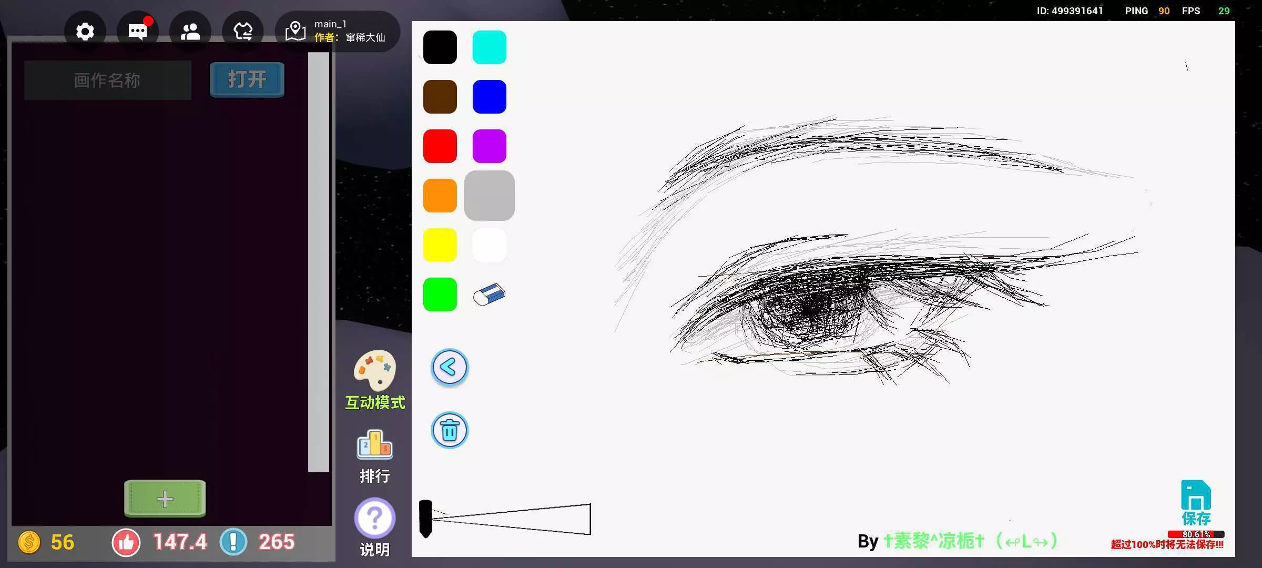1262x568 pixels.
Task: Open the settings gear icon
Action: (x=85, y=32)
